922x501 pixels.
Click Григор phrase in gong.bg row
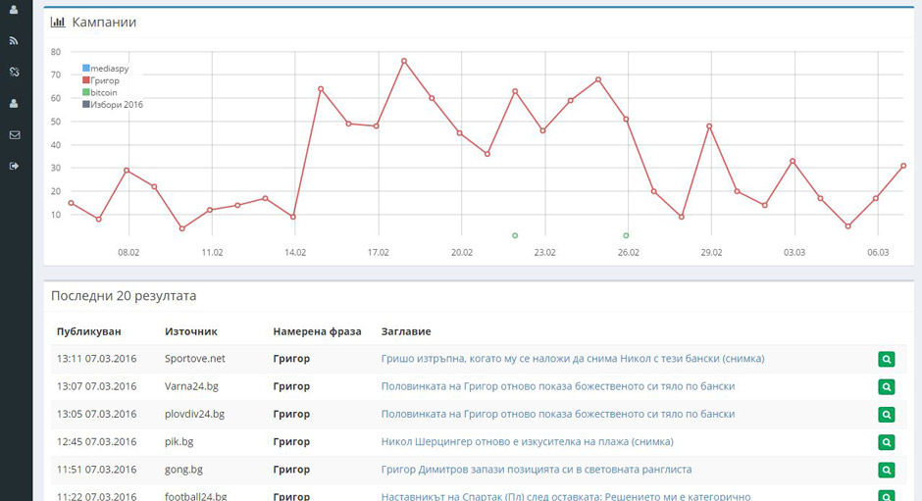[291, 470]
